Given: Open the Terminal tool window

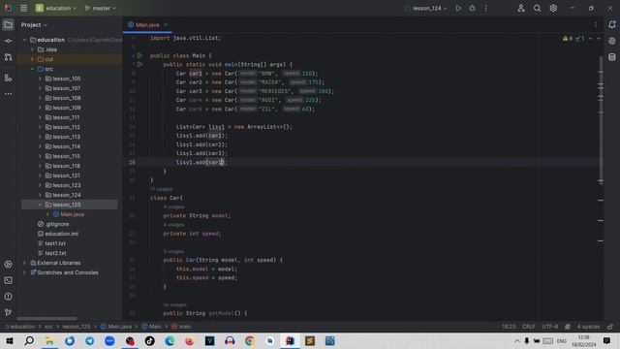Looking at the screenshot, I should (8, 280).
